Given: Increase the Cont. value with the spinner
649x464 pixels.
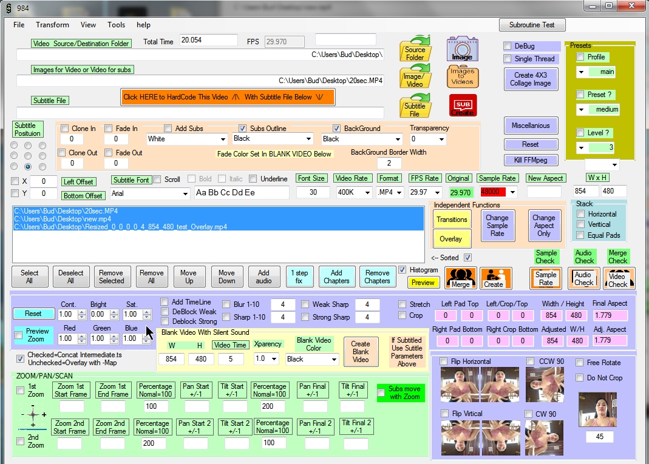Looking at the screenshot, I should coord(82,312).
